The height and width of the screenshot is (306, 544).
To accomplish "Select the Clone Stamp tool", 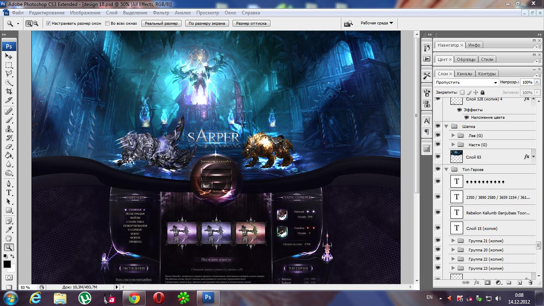I will (9, 129).
